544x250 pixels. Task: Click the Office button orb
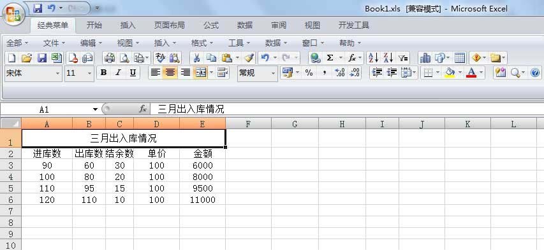13,14
